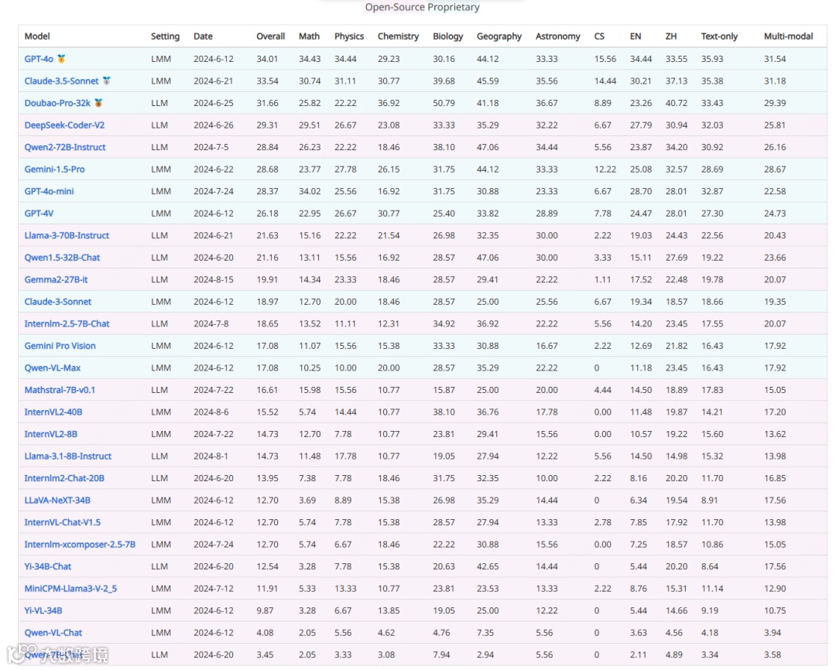Open the Yi-VL-34B model link
Viewport: 836px width, 670px height.
(x=43, y=610)
